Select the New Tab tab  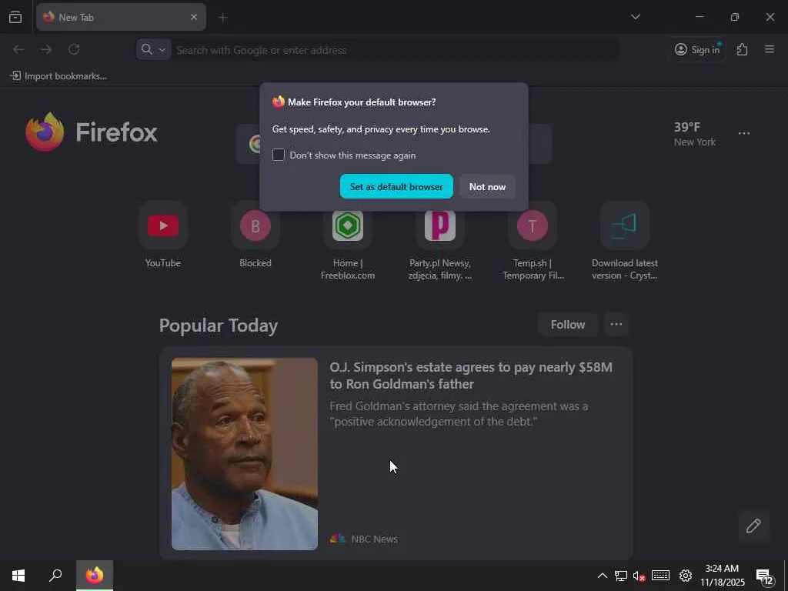tap(121, 17)
